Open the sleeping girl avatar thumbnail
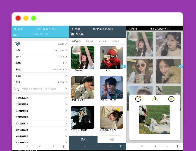The height and width of the screenshot is (151, 196). click(x=111, y=117)
